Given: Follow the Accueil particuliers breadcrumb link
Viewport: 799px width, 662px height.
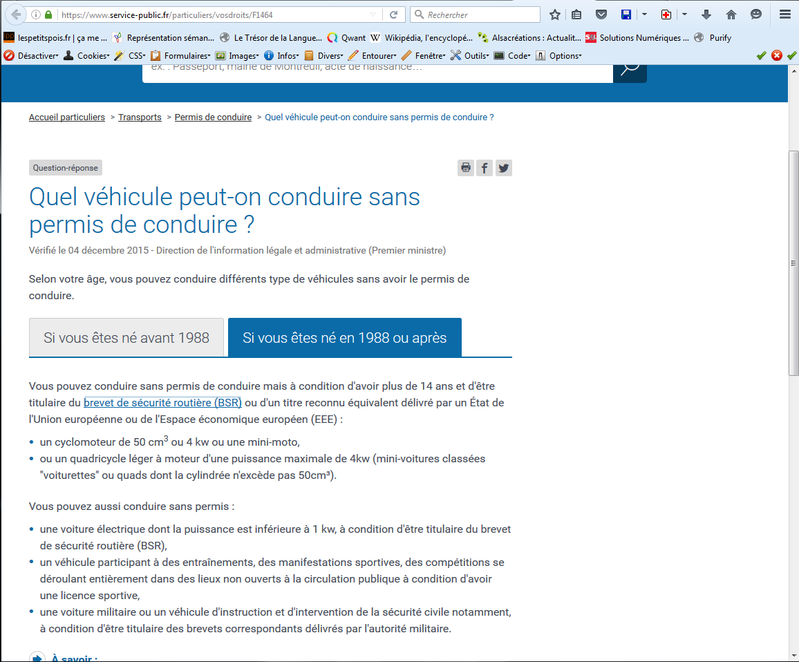Looking at the screenshot, I should (x=67, y=117).
